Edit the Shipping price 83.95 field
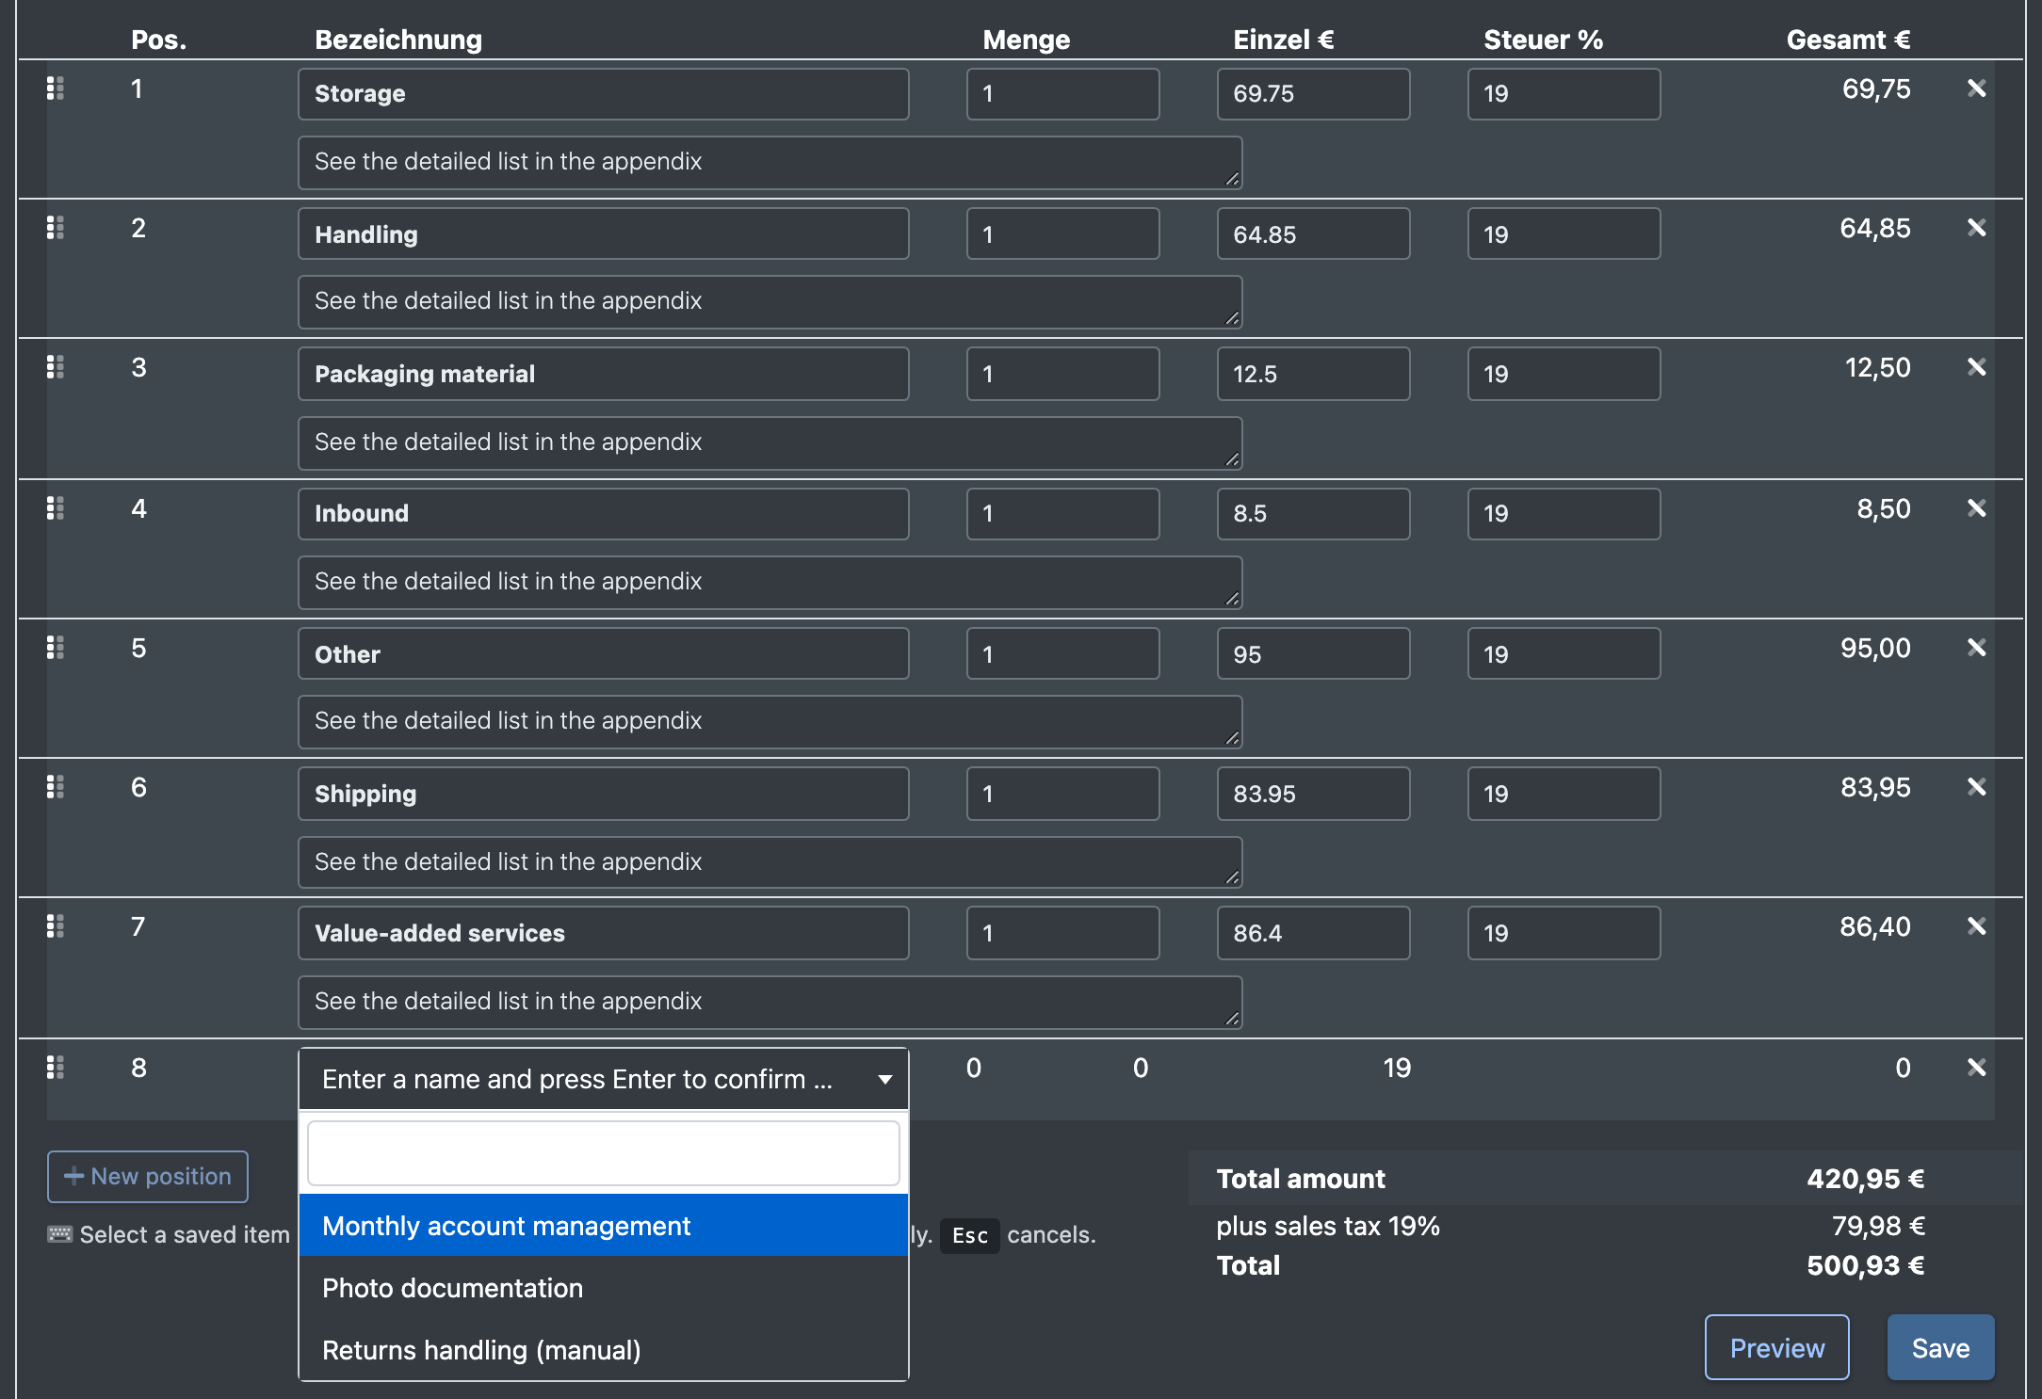Image resolution: width=2042 pixels, height=1399 pixels. point(1314,794)
